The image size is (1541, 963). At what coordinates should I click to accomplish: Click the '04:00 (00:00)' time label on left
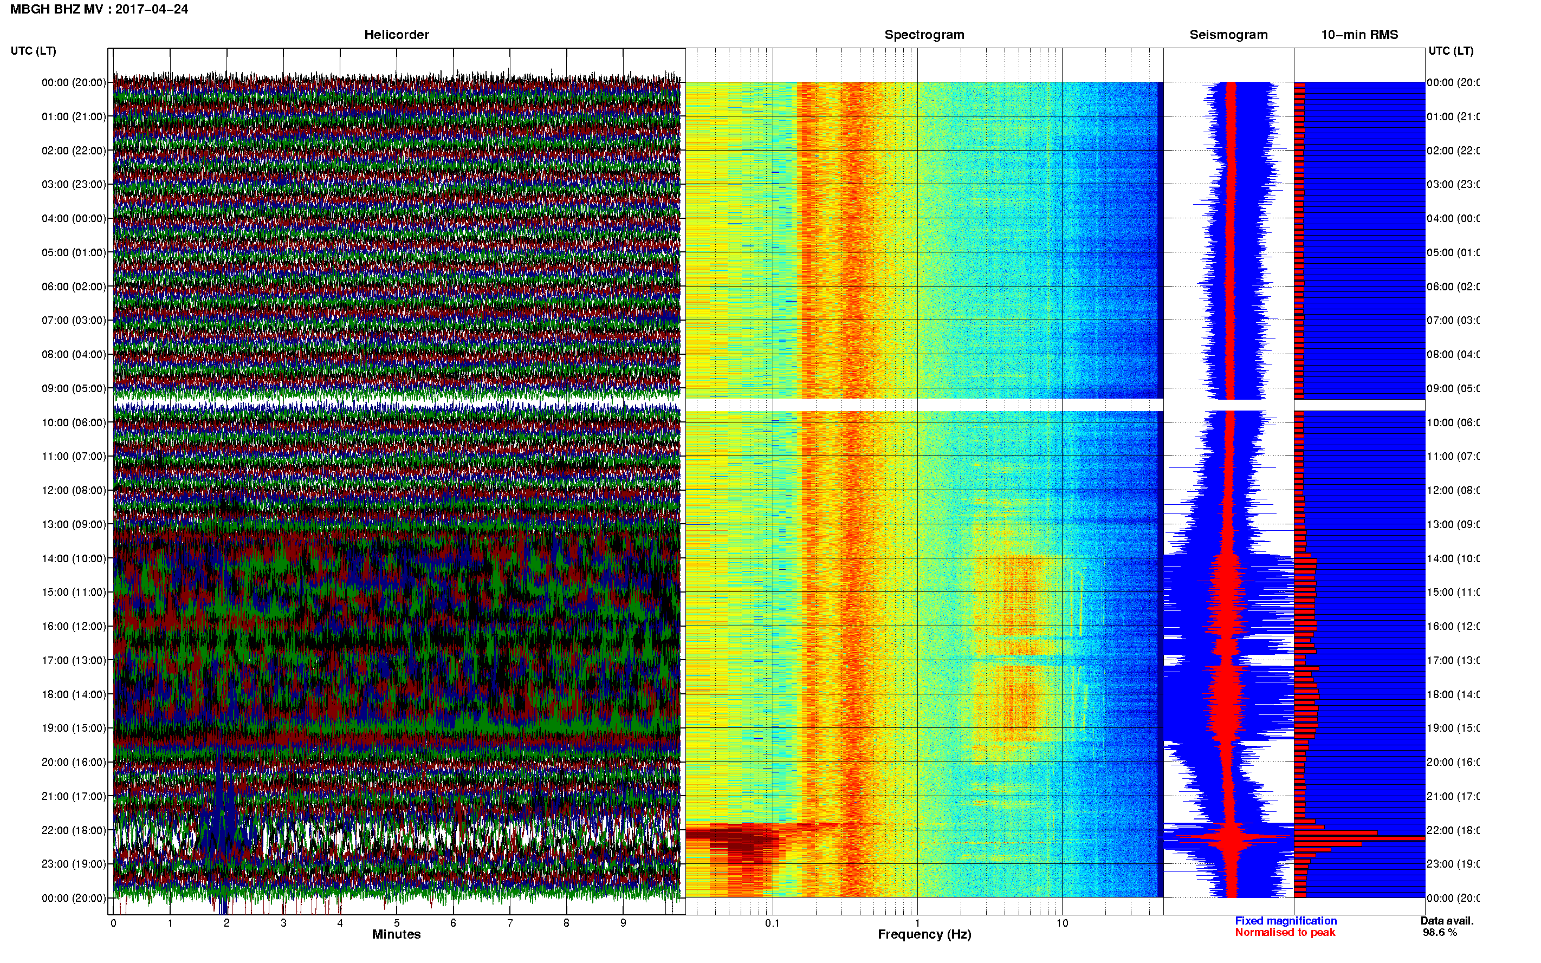(x=74, y=218)
